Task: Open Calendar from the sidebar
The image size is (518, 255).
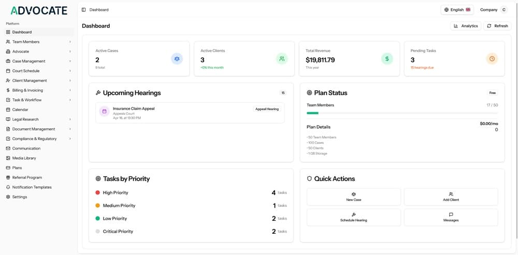Action: [20, 110]
